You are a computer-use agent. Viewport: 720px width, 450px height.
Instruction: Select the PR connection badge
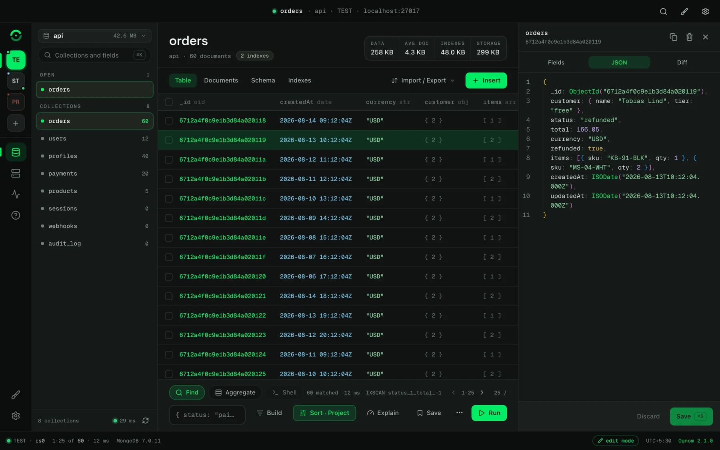[x=16, y=102]
